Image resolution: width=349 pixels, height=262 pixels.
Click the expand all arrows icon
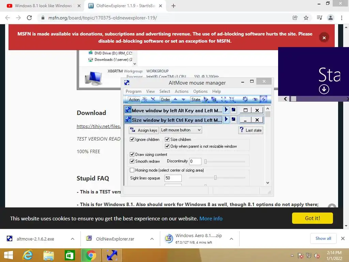pos(224,99)
